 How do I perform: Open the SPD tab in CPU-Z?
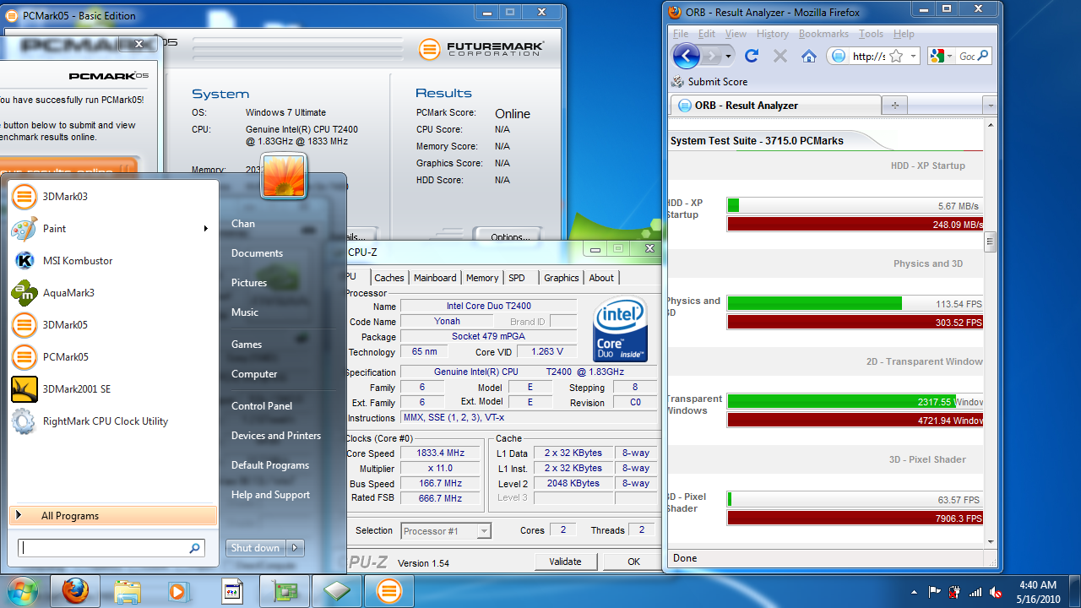[x=517, y=278]
